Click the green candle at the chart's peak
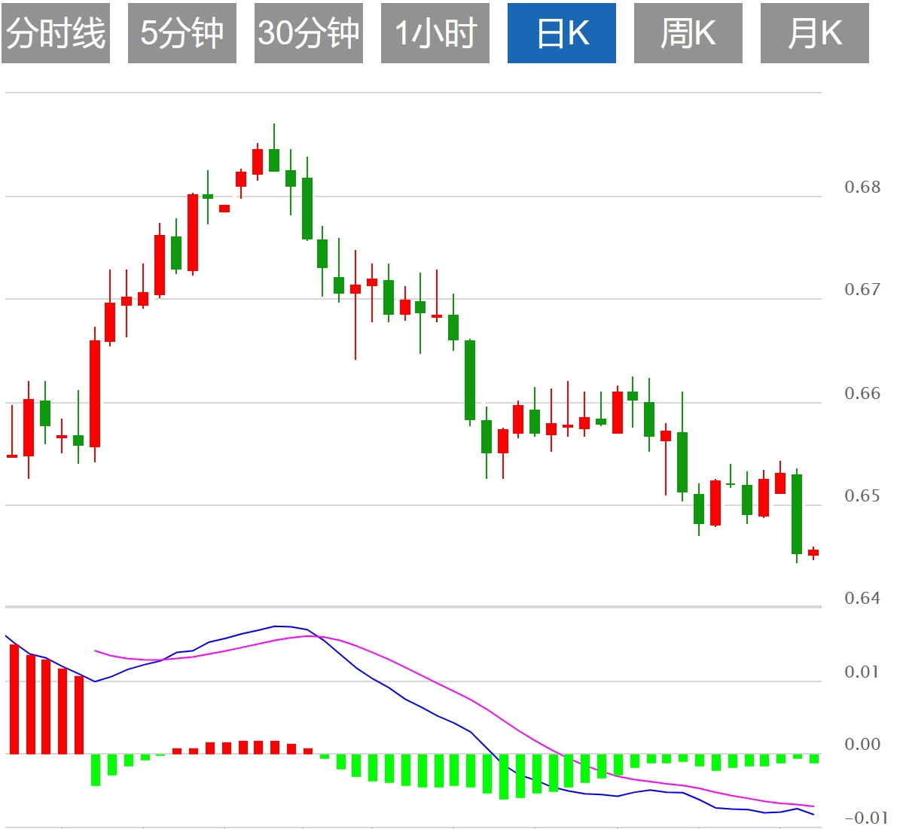Viewport: 900px width, 829px height. (274, 160)
